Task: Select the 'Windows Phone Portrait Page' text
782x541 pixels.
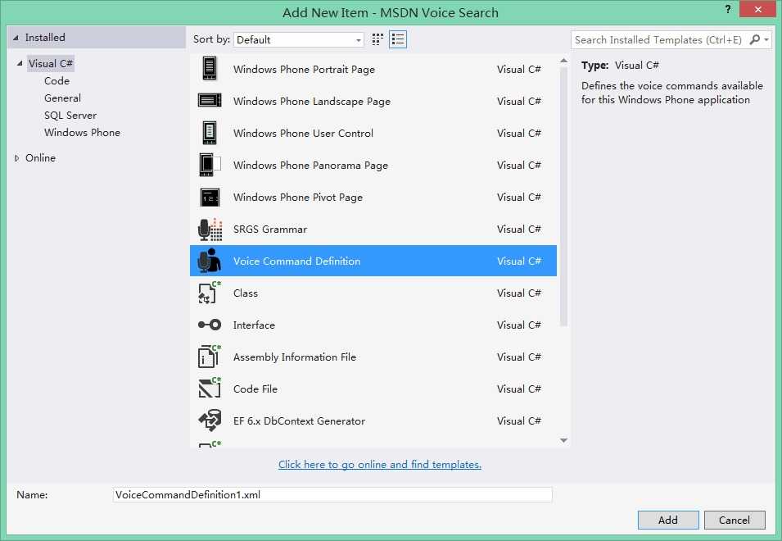Action: [304, 70]
